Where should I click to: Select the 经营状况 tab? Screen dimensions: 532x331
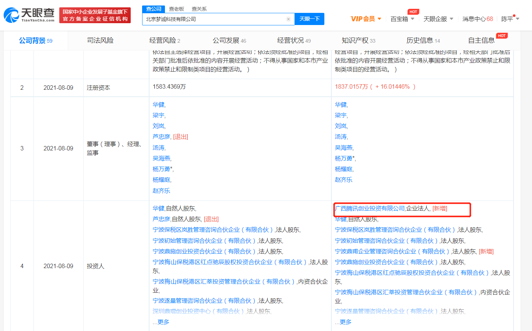tap(294, 40)
